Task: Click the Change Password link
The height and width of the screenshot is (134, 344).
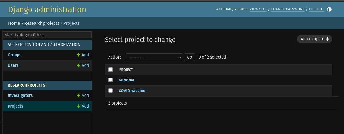Action: click(x=288, y=9)
